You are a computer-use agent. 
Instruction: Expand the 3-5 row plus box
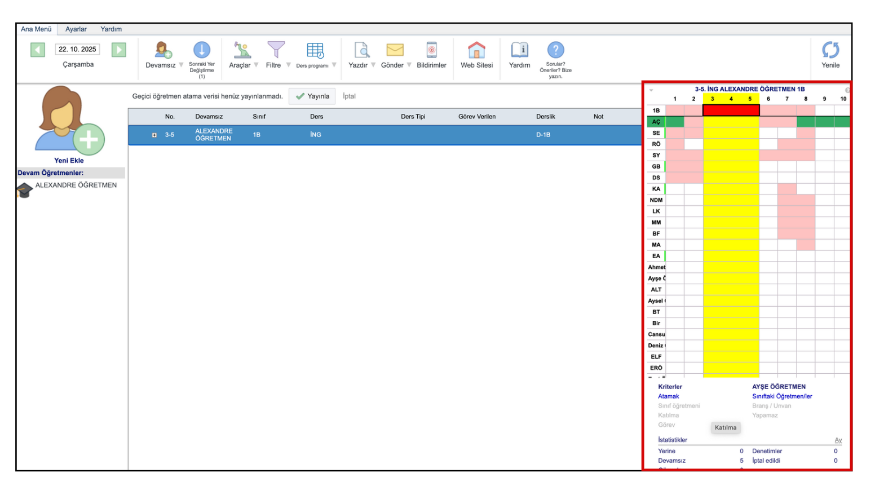pos(154,135)
